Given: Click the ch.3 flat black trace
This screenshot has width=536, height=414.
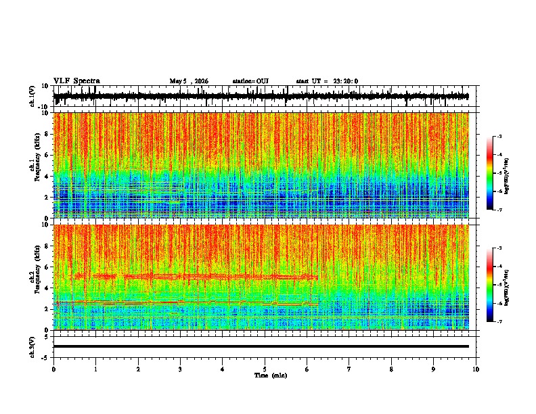Looking at the screenshot, I should 261,346.
